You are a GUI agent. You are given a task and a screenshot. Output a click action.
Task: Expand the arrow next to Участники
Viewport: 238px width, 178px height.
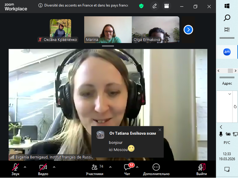tap(110, 167)
